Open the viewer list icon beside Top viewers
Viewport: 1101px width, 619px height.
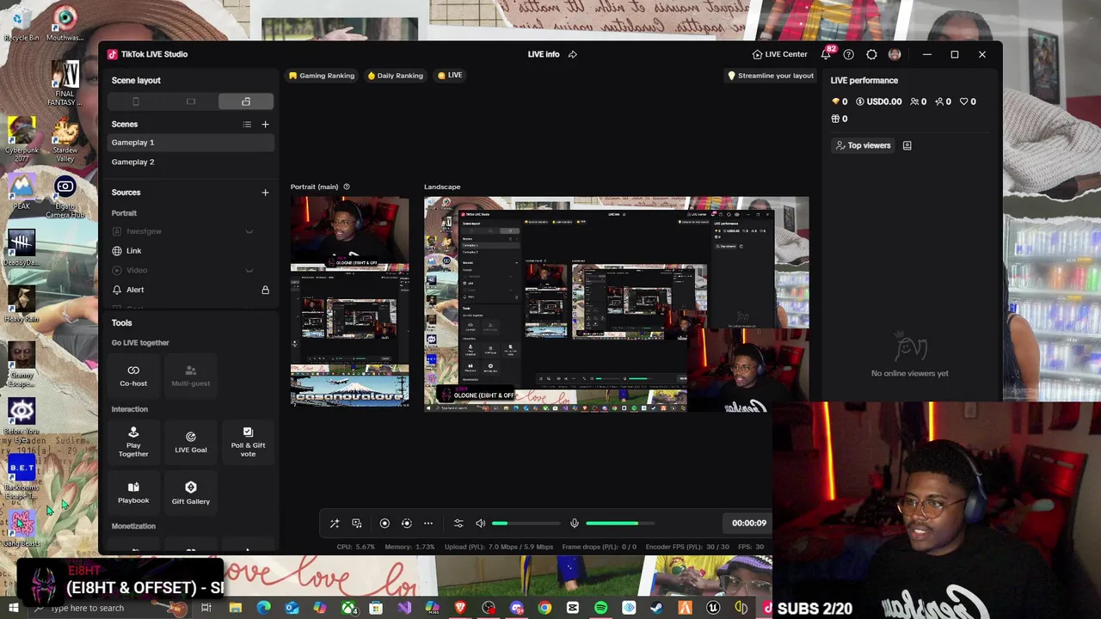click(907, 145)
